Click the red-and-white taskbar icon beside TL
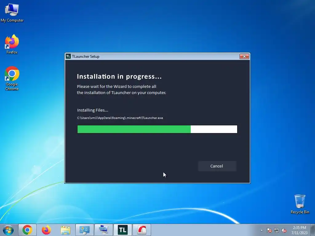 point(142,230)
